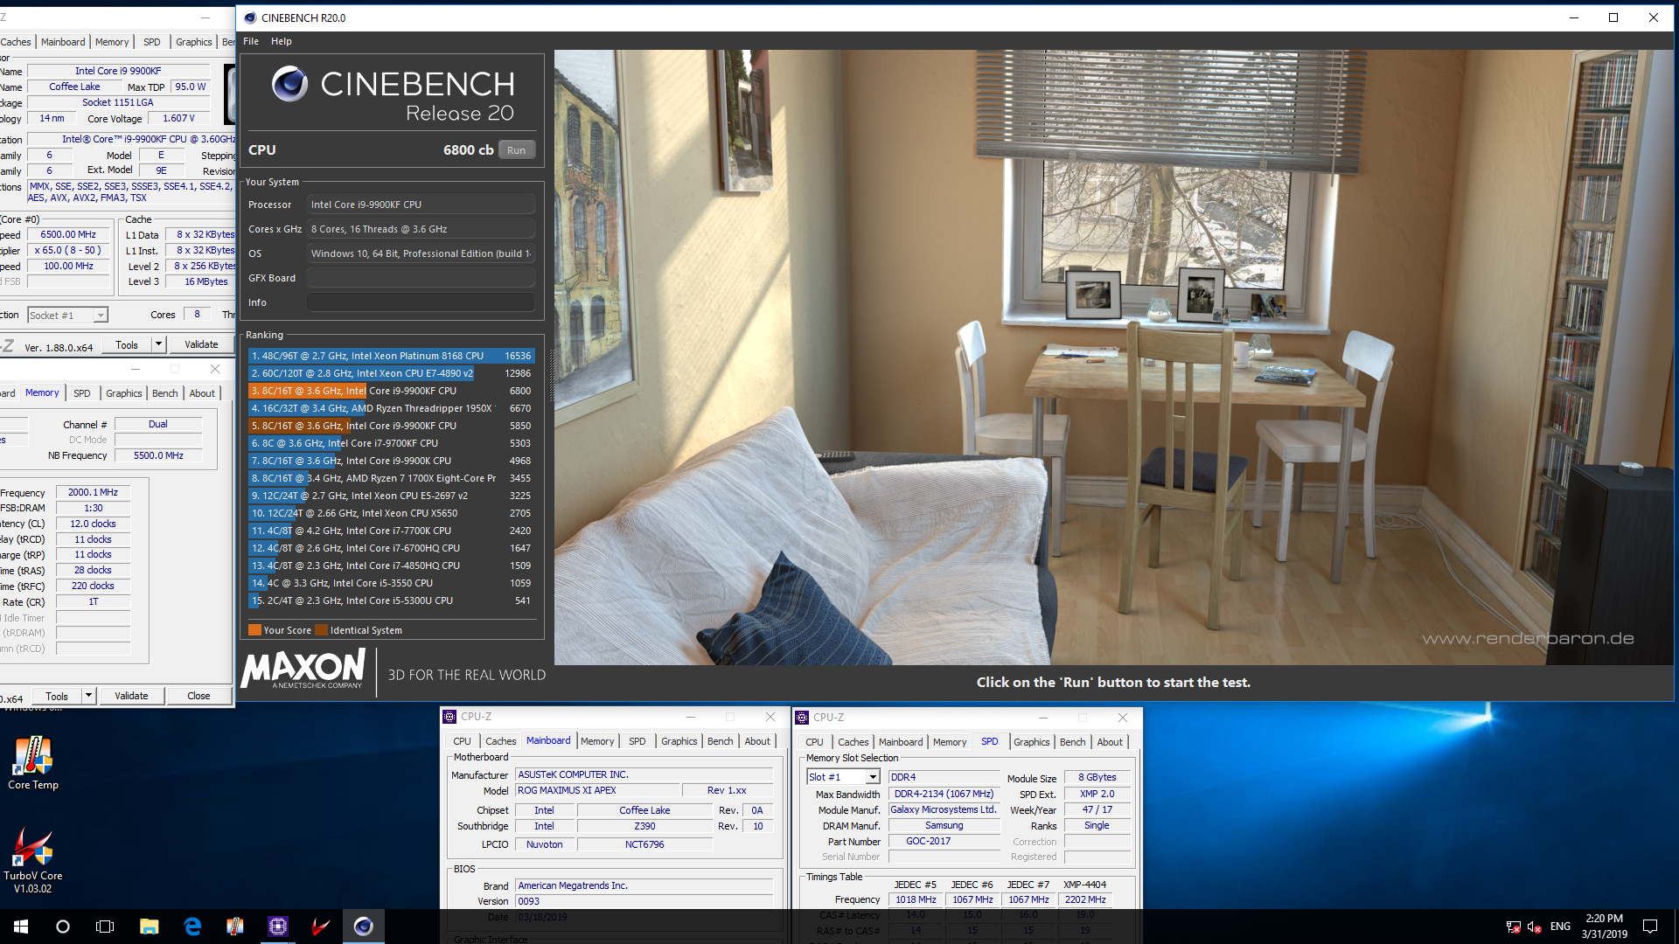The image size is (1679, 944).
Task: Open SPD tab in CPU-Z Memory window
Action: point(82,393)
